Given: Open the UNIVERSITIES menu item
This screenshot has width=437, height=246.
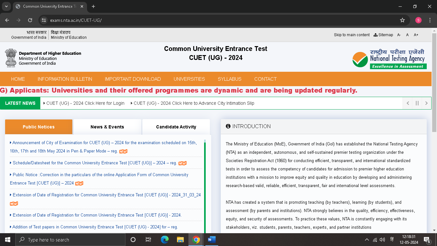Looking at the screenshot, I should point(189,79).
